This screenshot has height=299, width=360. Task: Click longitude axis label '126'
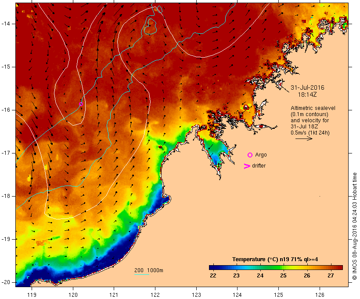(320, 295)
